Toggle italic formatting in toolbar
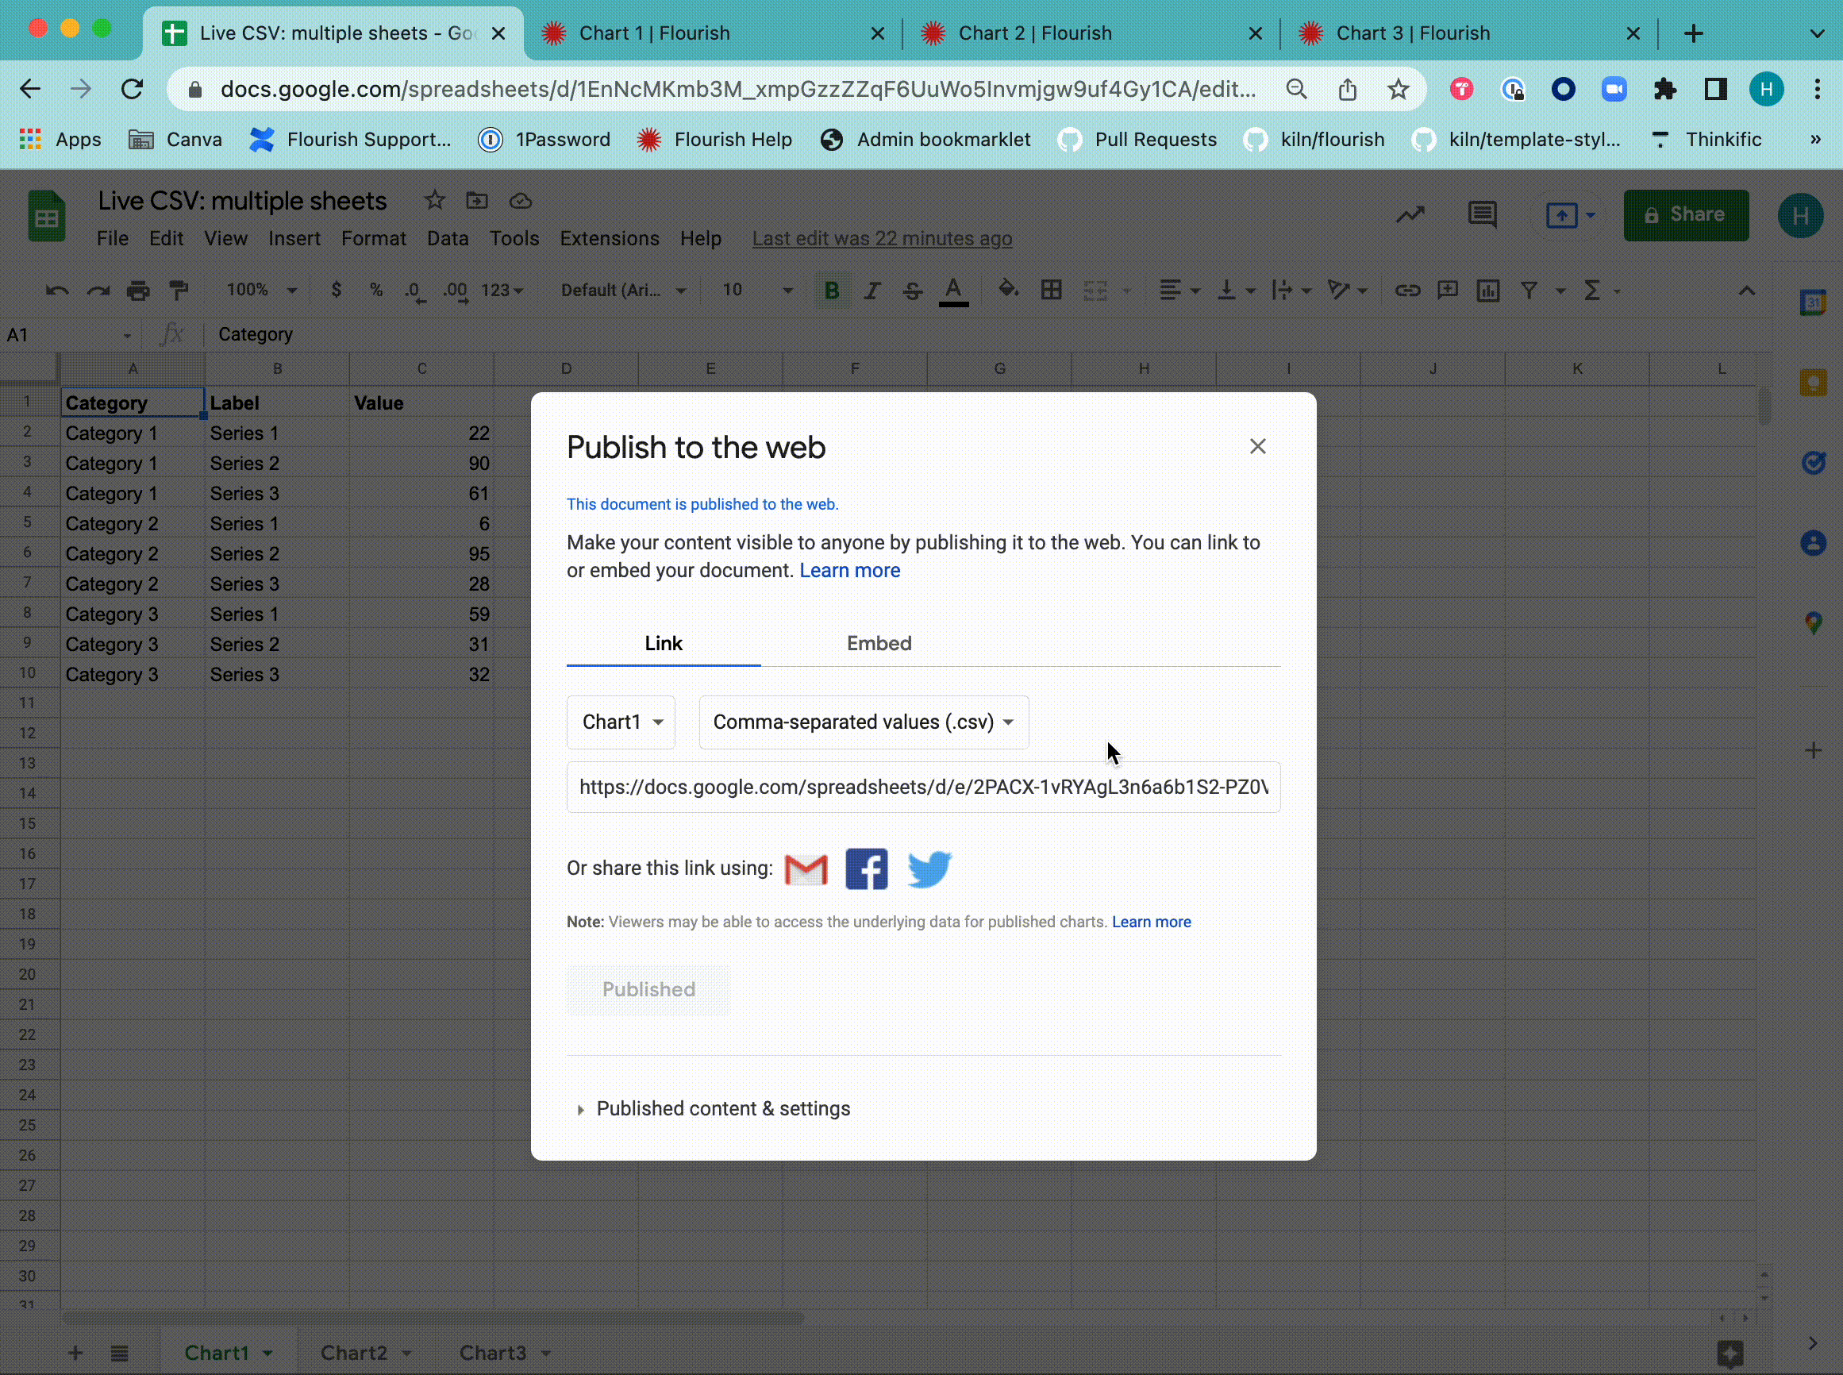The width and height of the screenshot is (1843, 1375). (x=871, y=291)
